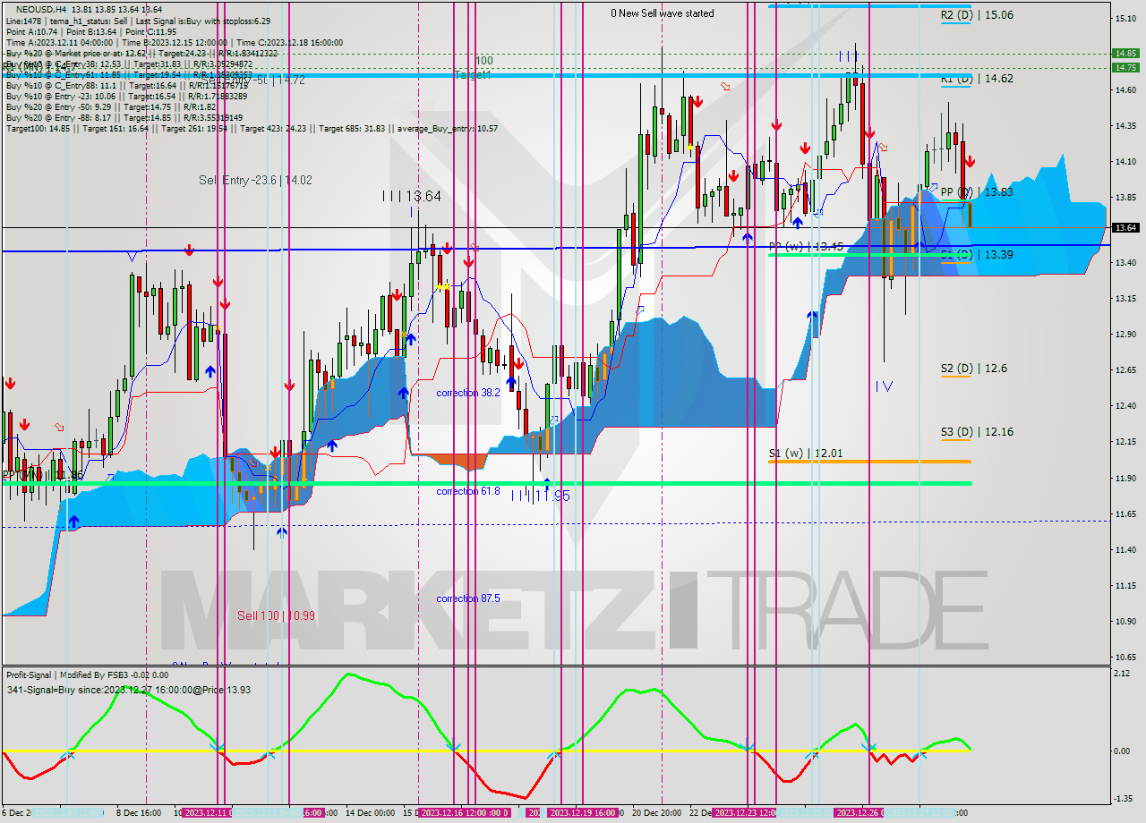Click the 'R2 (D) | 15.06' pivot label
The width and height of the screenshot is (1146, 823).
point(977,15)
